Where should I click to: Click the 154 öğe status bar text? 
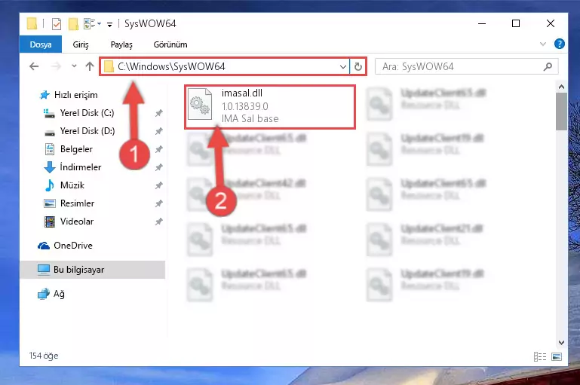tap(44, 356)
